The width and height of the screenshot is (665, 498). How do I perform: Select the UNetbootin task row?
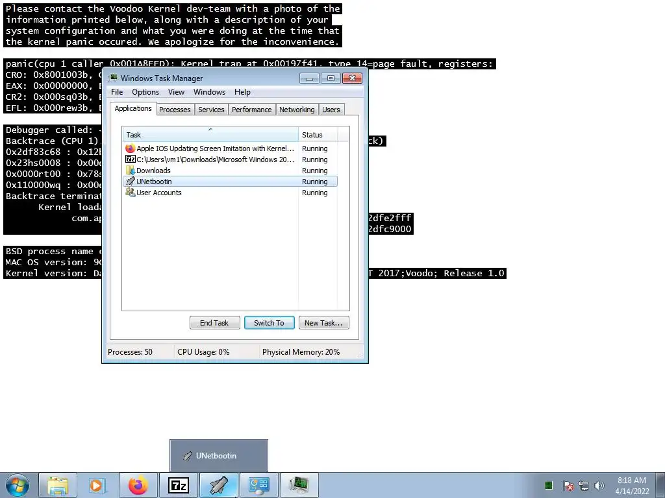click(231, 182)
